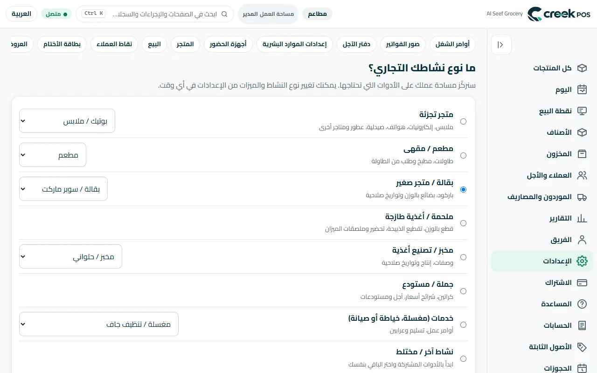Image resolution: width=597 pixels, height=373 pixels.
Task: Click the magnifier icon in the search bar
Action: tap(224, 14)
